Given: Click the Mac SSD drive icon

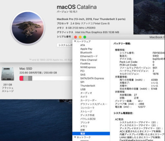Looking at the screenshot, I should click(7, 74).
